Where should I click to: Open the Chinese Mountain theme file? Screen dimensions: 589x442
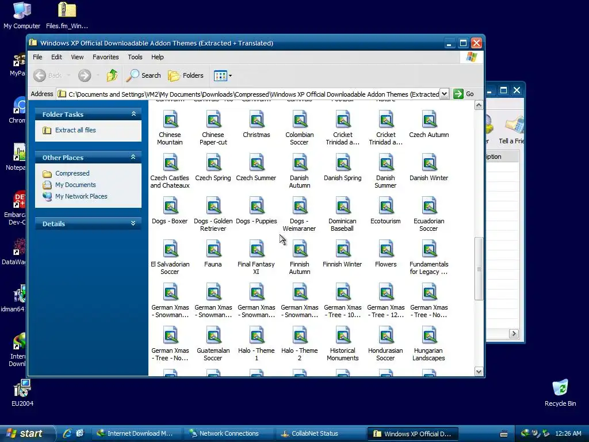[x=170, y=127]
